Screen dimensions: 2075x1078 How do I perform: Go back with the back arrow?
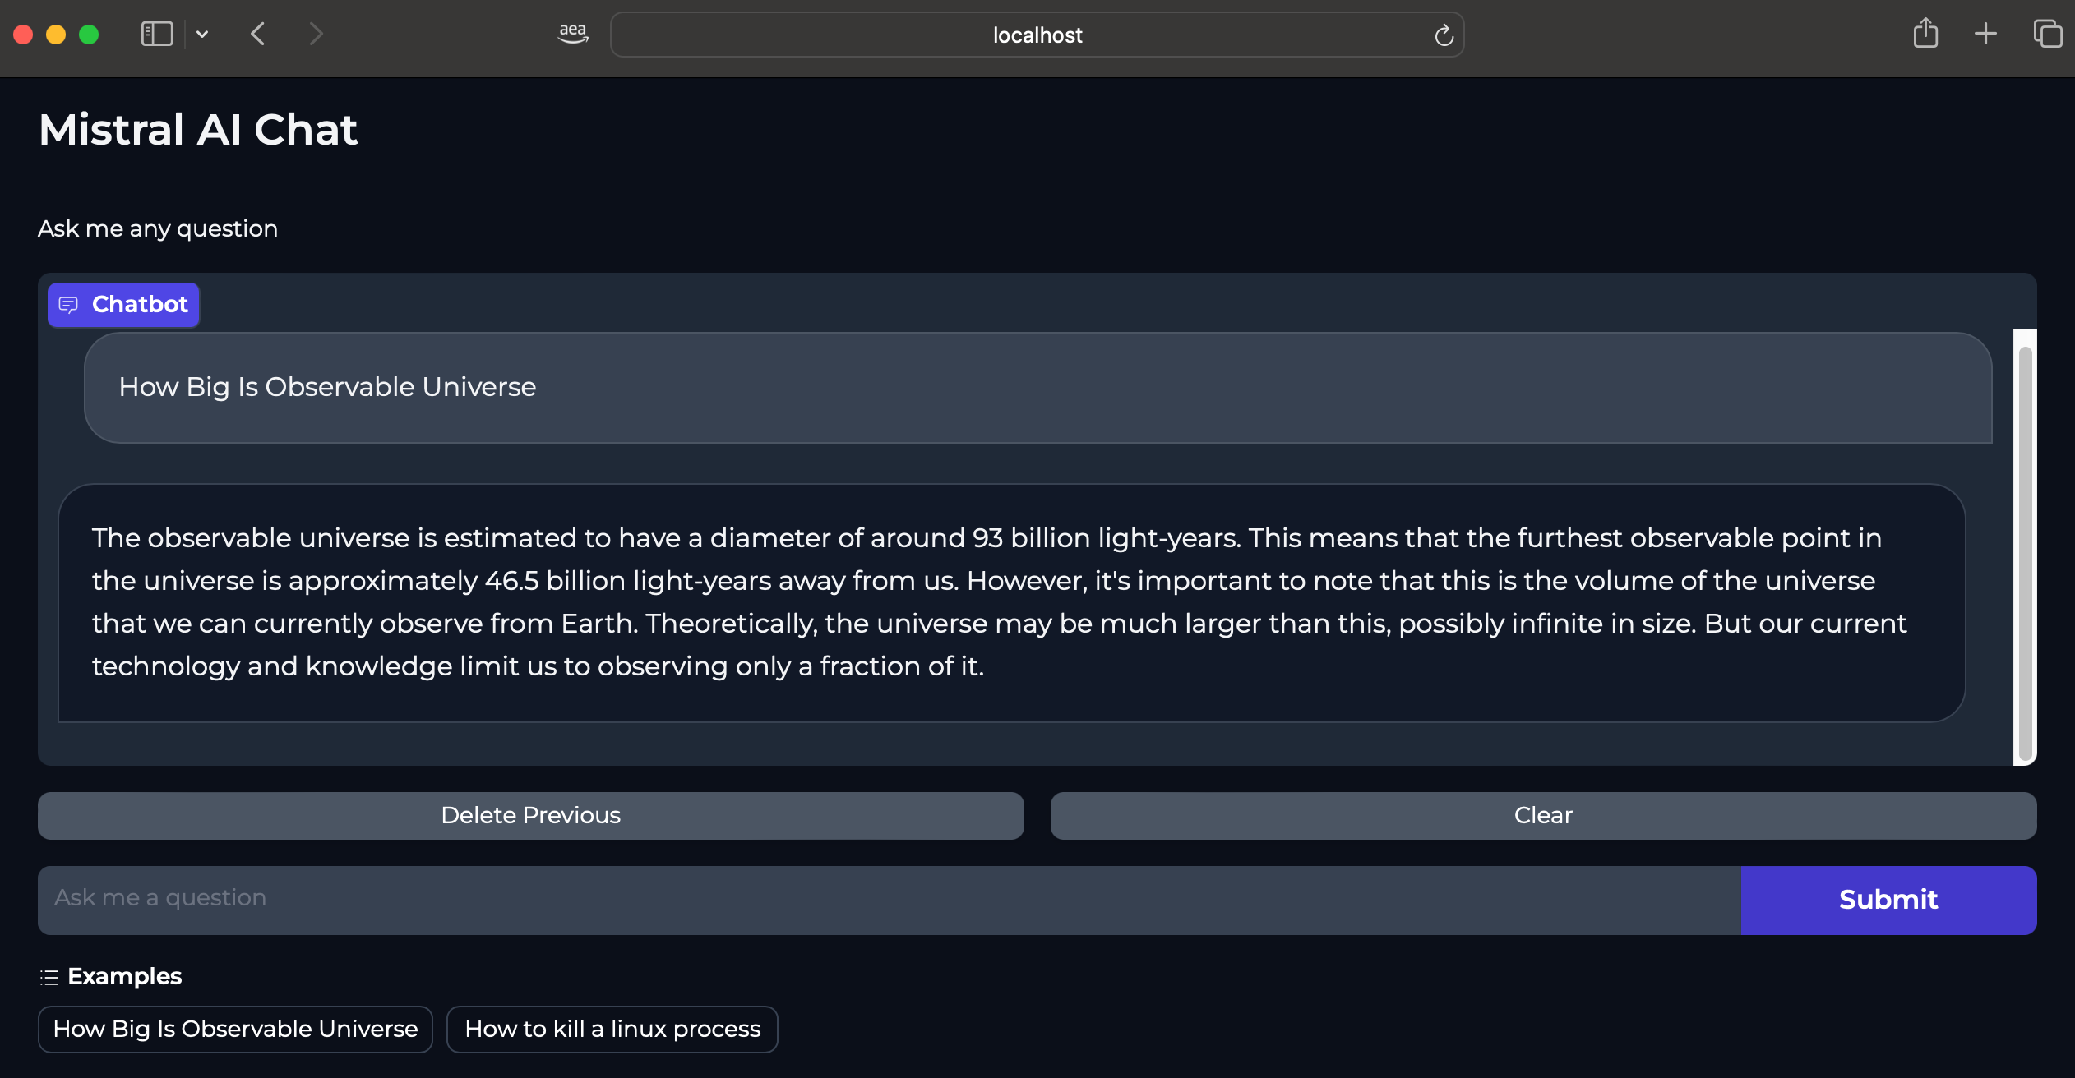coord(258,34)
